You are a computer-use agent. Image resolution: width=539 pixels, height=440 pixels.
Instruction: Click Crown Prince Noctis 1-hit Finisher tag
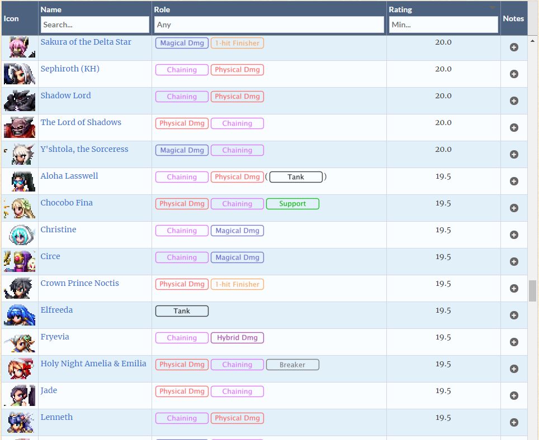pos(237,284)
